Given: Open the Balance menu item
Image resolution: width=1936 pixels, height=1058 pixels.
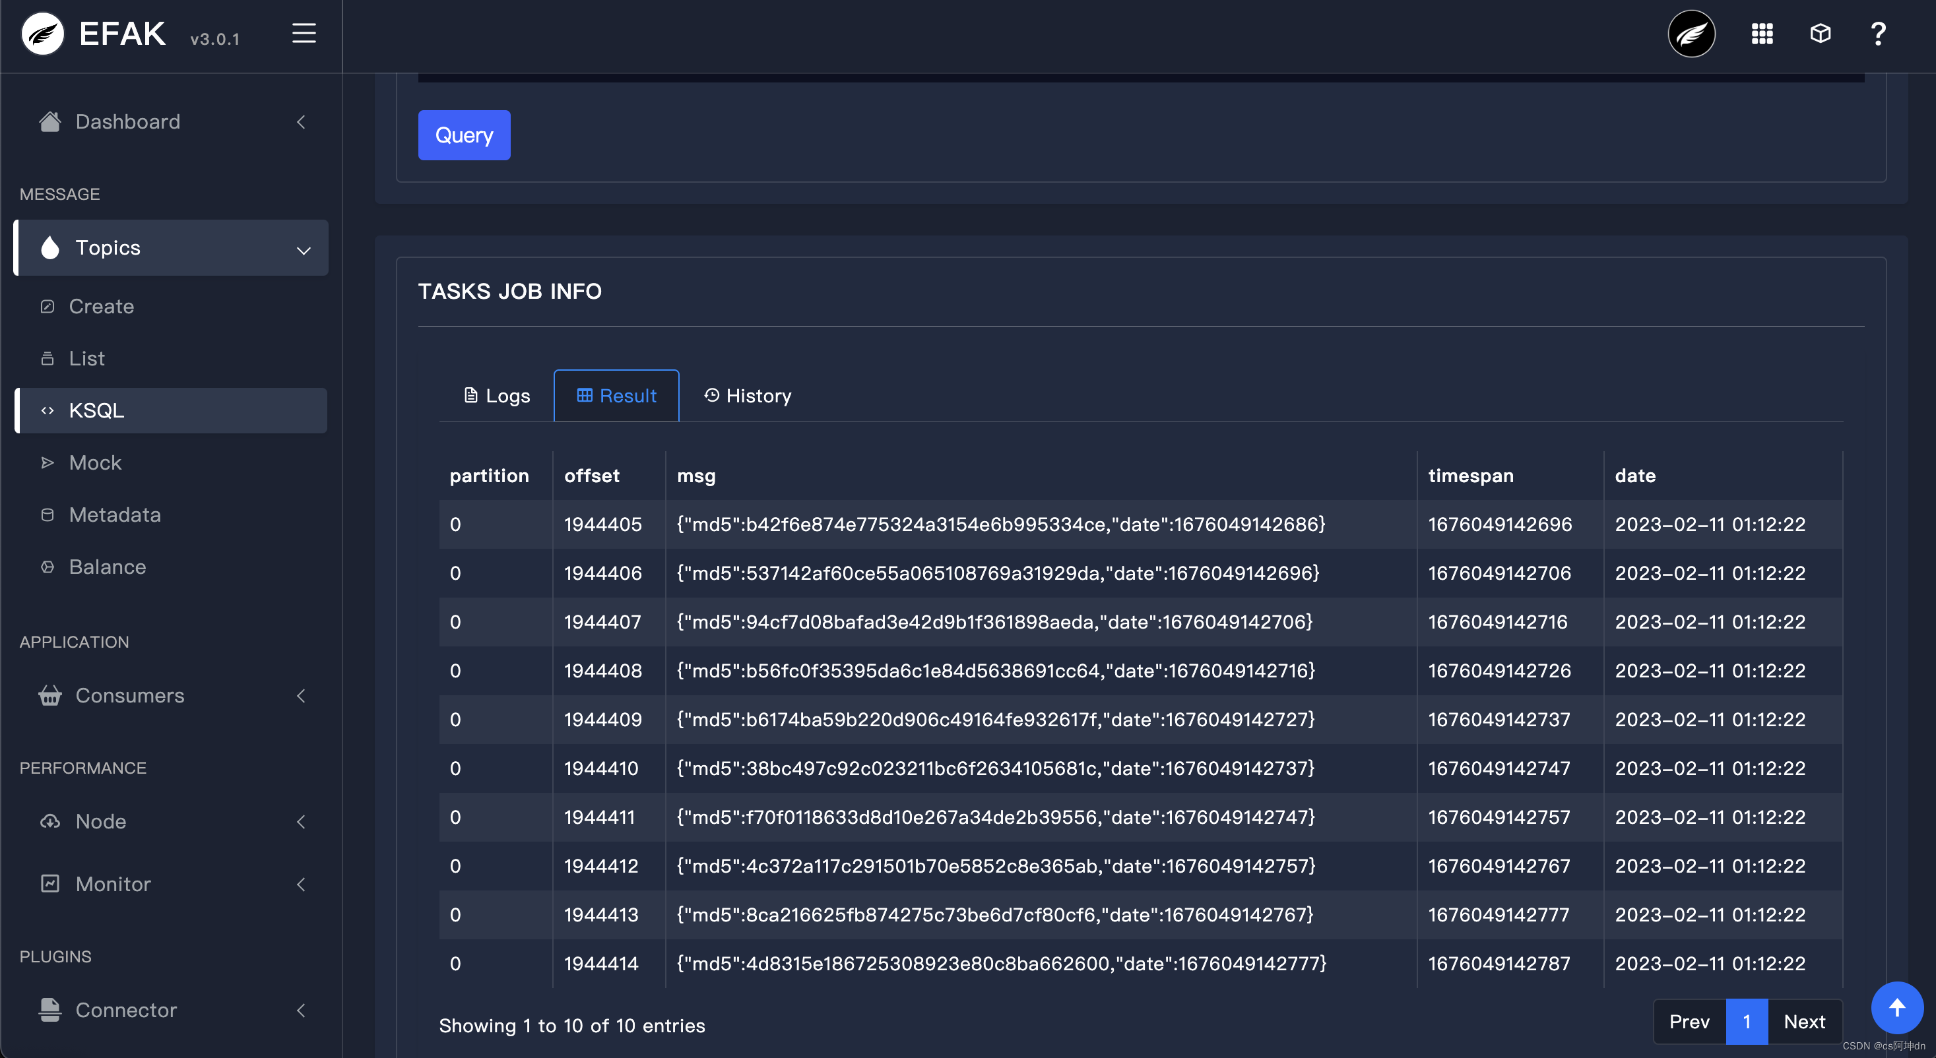Looking at the screenshot, I should [x=171, y=567].
